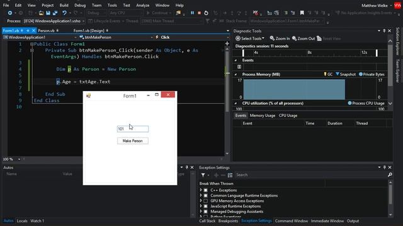Restart debugging with circular arrow icon
The height and width of the screenshot is (226, 403).
point(206,13)
